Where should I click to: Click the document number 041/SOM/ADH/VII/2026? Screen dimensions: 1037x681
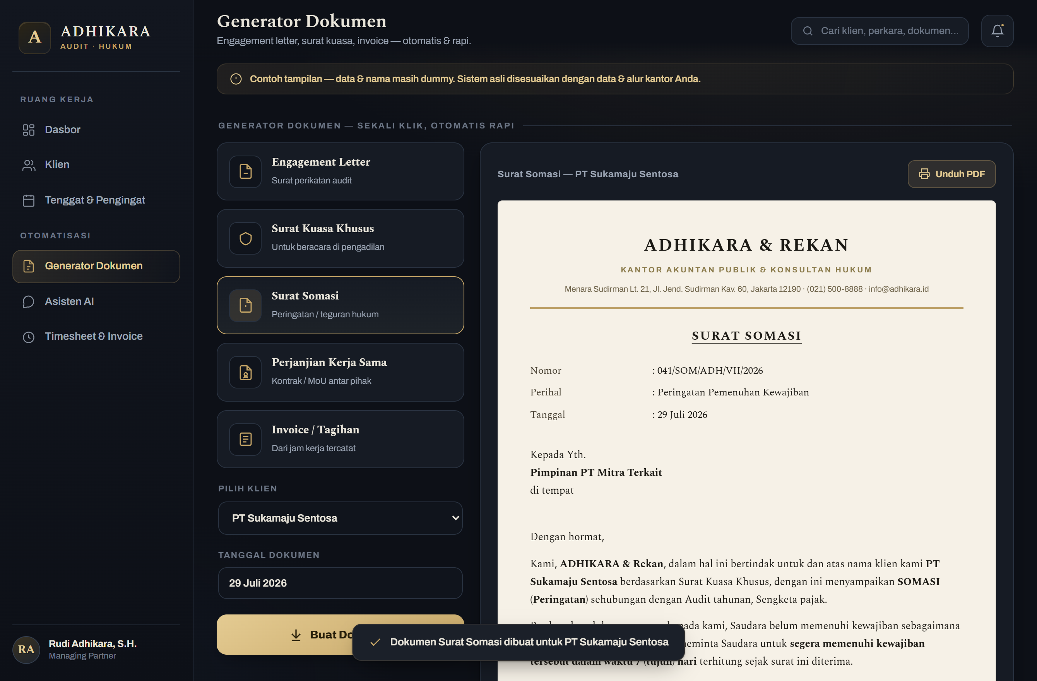[710, 370]
